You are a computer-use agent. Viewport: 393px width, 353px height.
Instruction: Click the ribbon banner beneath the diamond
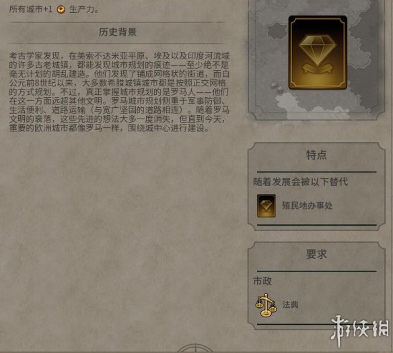tap(318, 69)
